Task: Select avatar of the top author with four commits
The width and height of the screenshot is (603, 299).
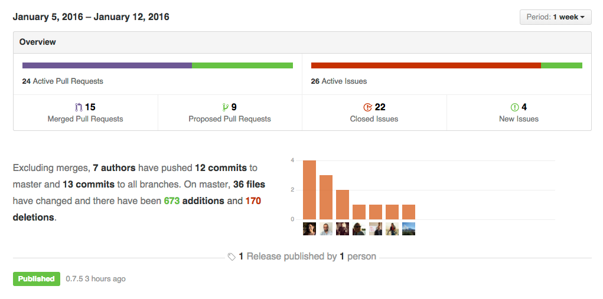Action: click(309, 229)
